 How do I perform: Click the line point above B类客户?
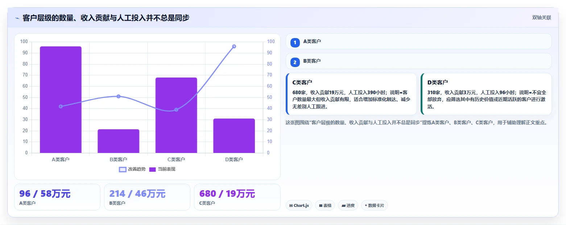pos(119,96)
